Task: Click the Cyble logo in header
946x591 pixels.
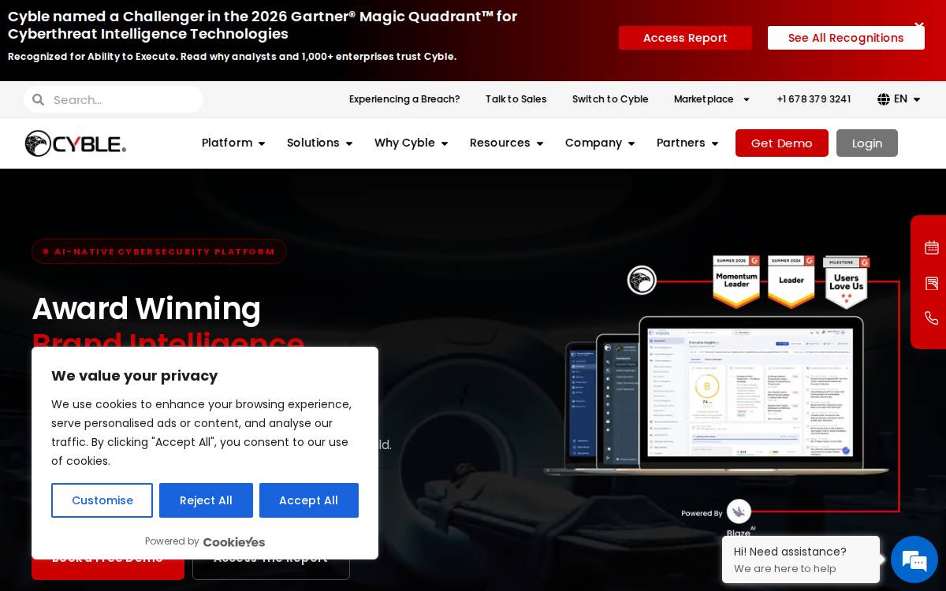Action: point(76,143)
